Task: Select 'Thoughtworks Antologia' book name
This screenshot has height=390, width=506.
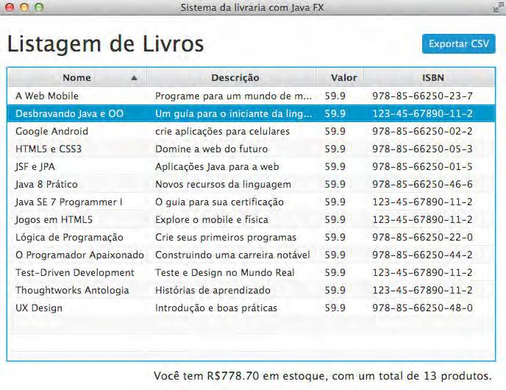Action: 72,290
